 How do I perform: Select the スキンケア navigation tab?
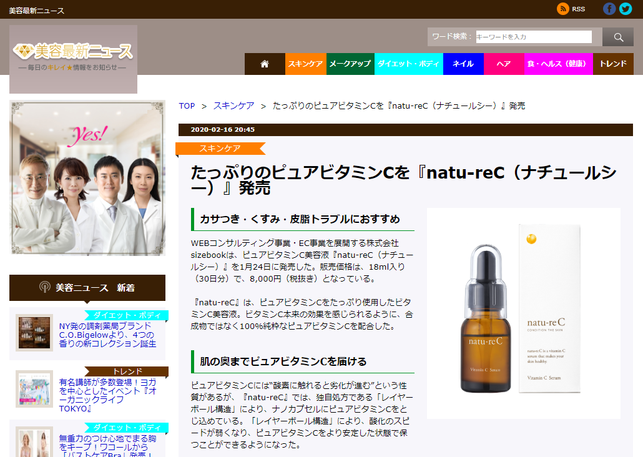pyautogui.click(x=306, y=64)
